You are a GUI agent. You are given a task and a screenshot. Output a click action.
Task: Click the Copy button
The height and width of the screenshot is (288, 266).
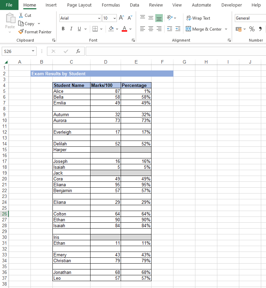click(x=27, y=24)
